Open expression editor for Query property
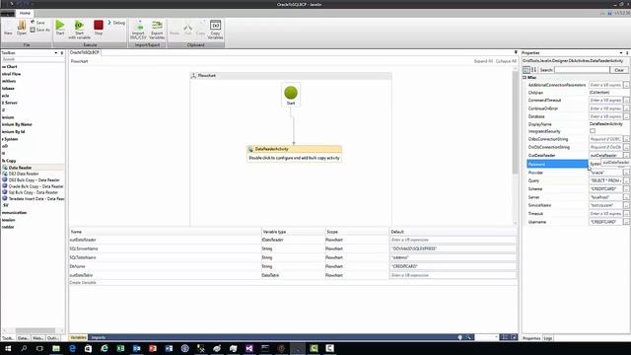 pos(626,180)
